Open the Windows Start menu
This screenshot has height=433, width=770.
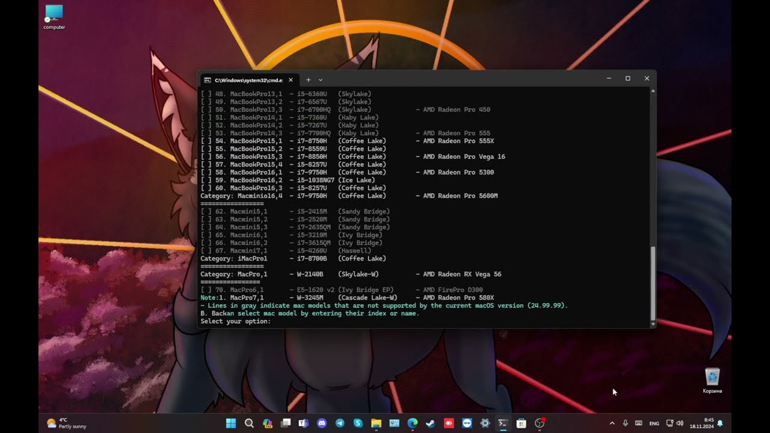click(x=231, y=423)
